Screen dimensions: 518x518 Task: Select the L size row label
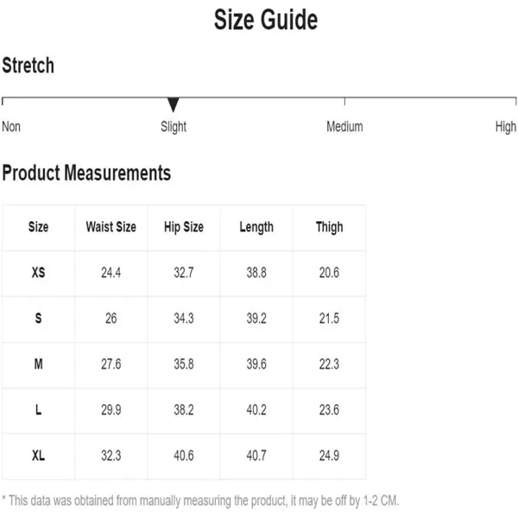38,409
